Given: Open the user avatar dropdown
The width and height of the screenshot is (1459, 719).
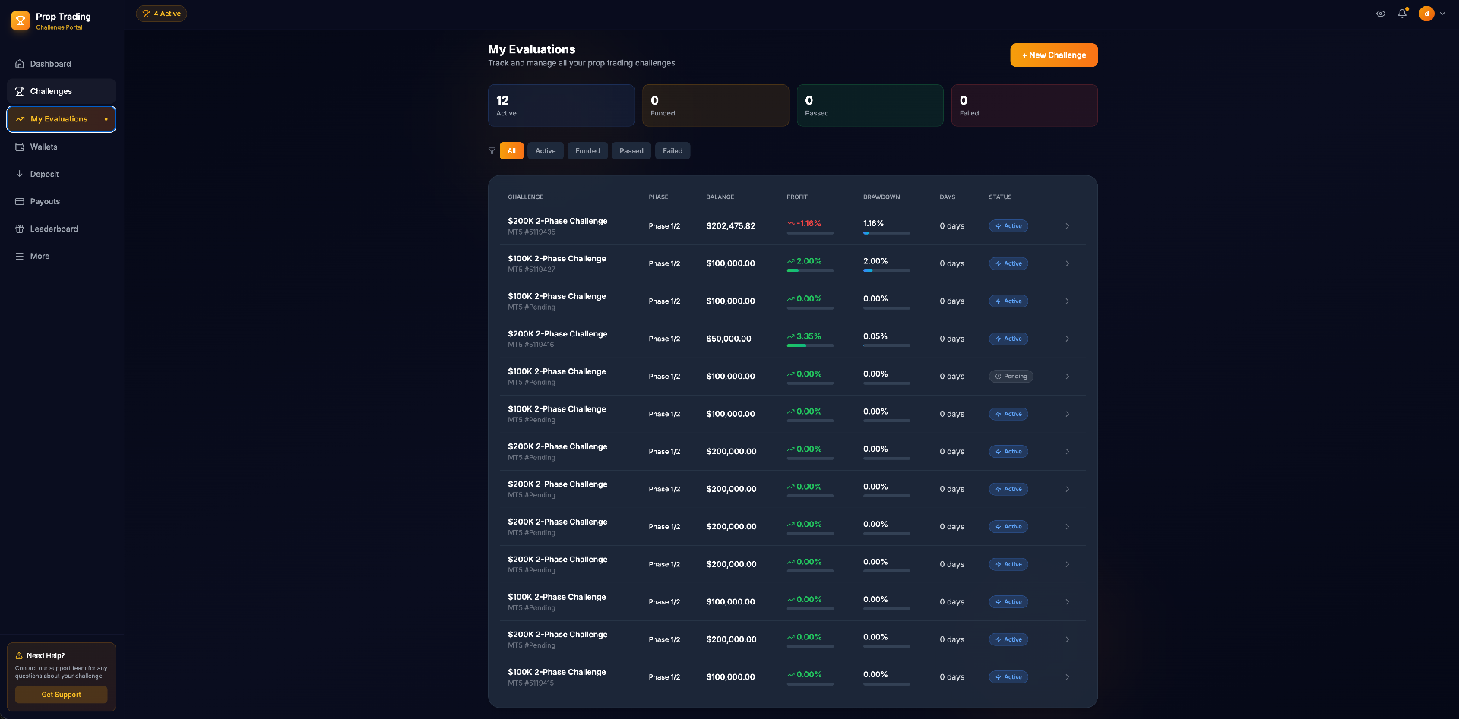Looking at the screenshot, I should click(1432, 14).
